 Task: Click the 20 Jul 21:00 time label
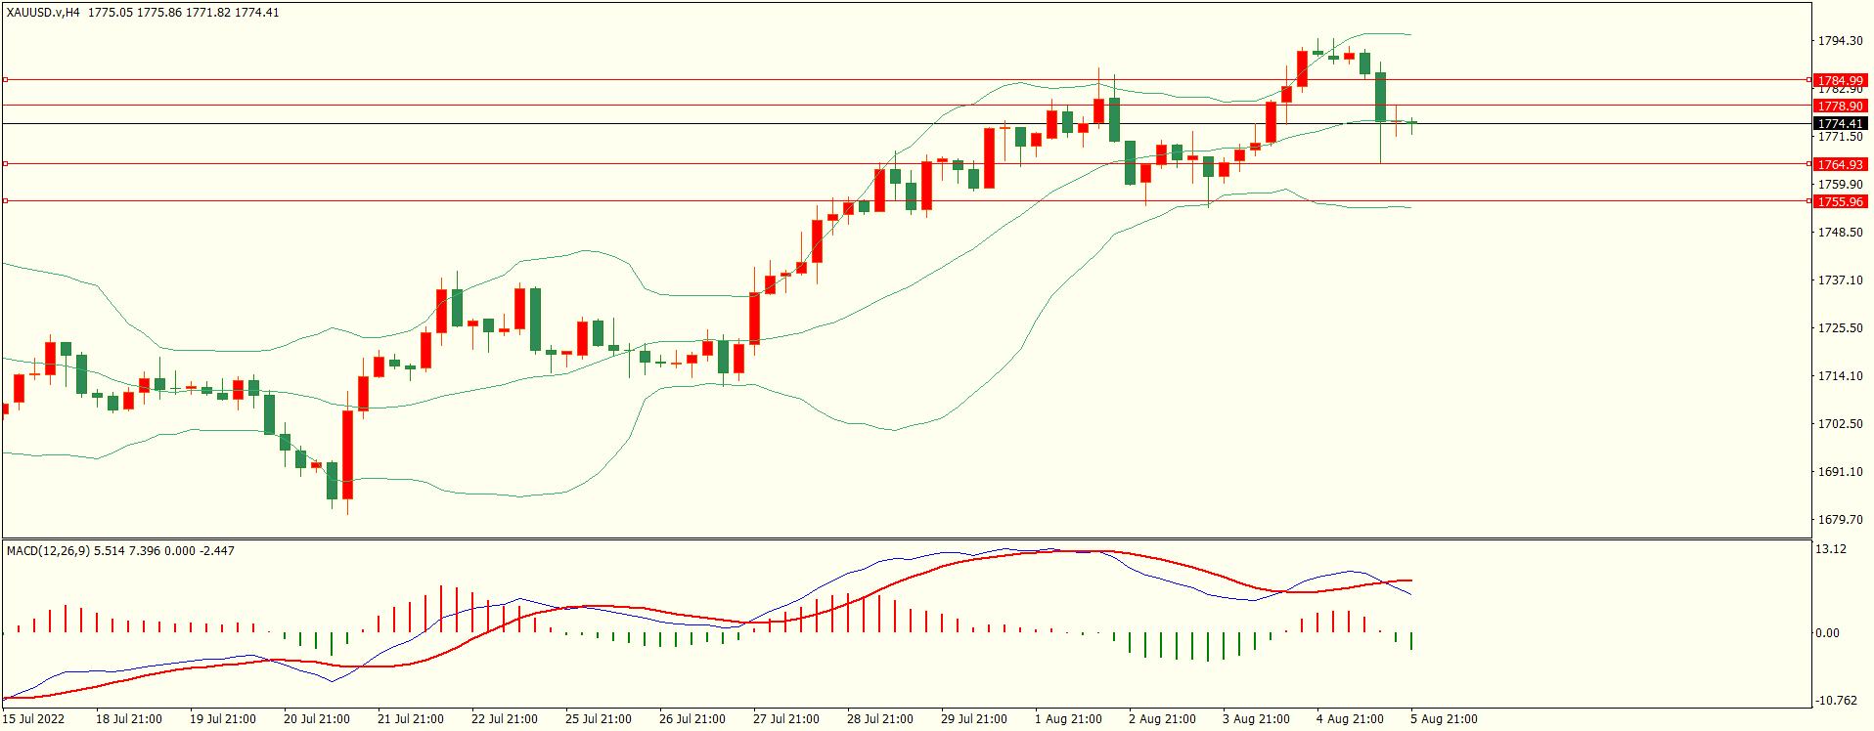[317, 719]
